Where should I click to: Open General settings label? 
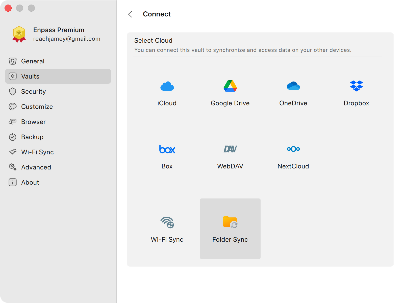pyautogui.click(x=33, y=61)
